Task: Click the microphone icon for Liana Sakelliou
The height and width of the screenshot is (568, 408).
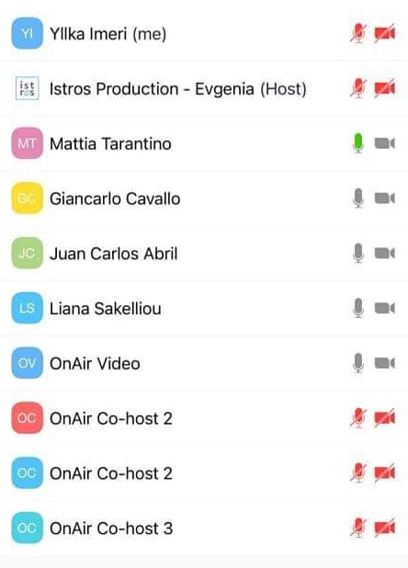Action: [x=358, y=308]
